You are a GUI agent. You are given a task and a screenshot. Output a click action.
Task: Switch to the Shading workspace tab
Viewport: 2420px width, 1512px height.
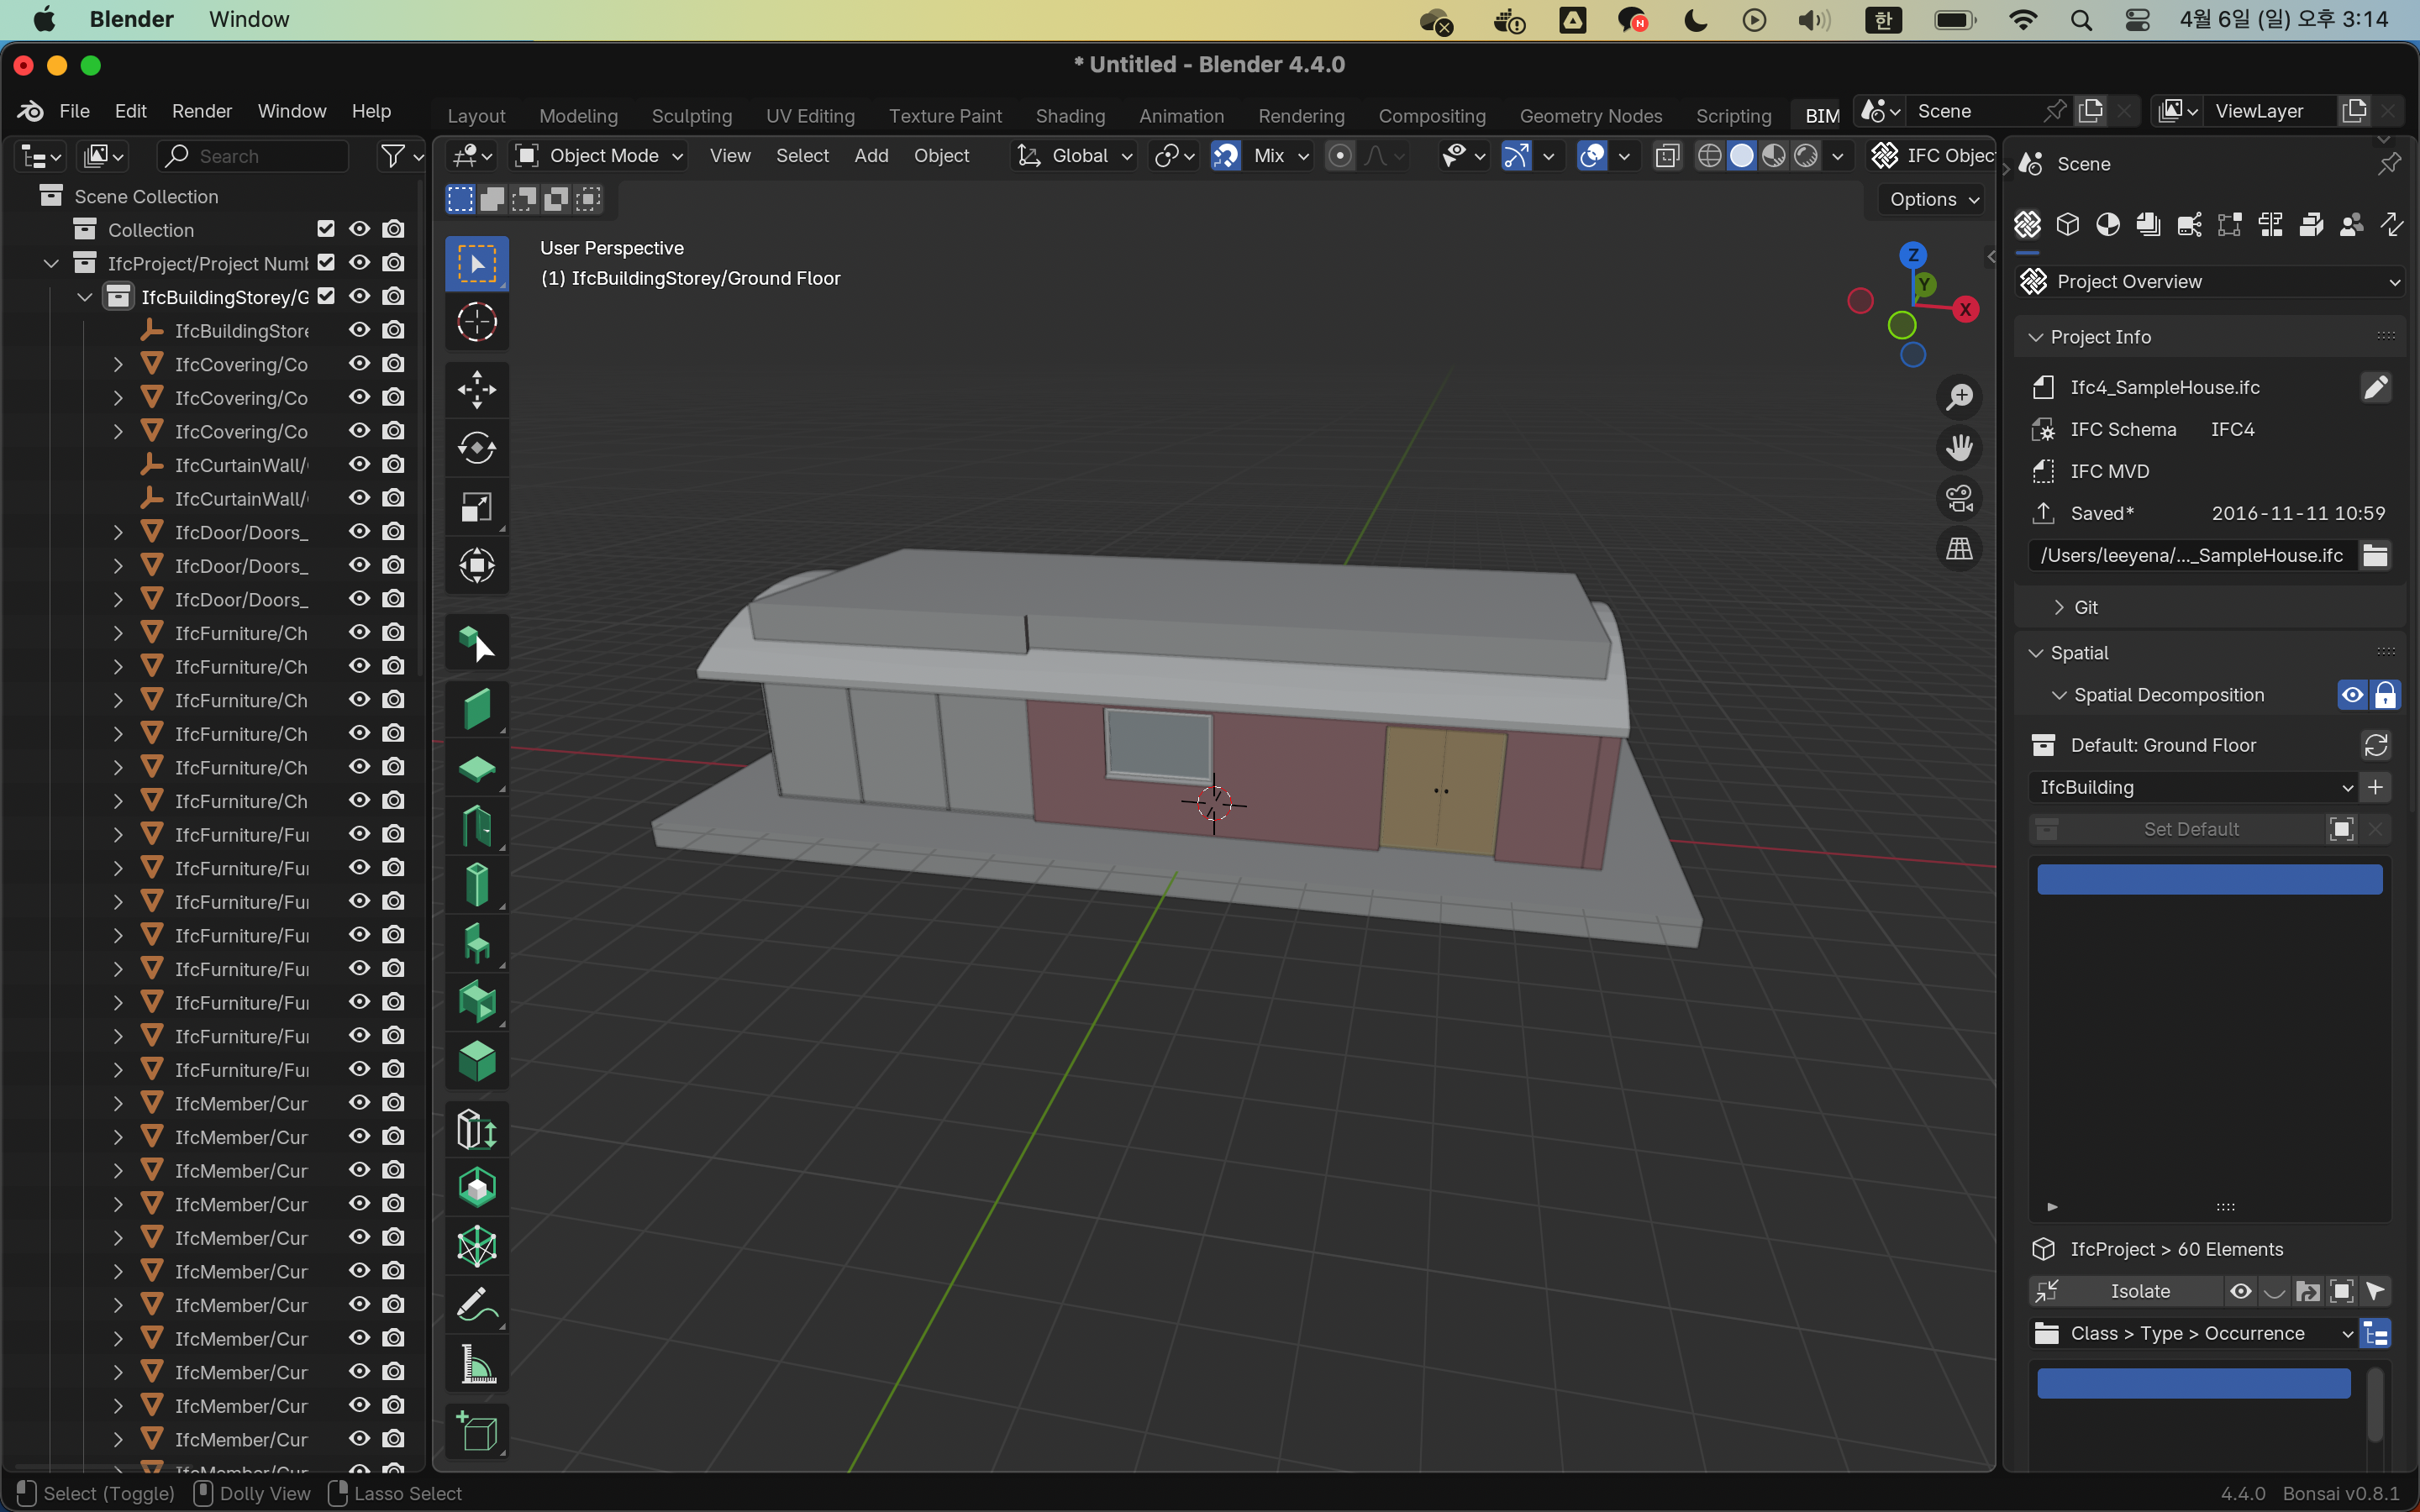click(x=1069, y=116)
